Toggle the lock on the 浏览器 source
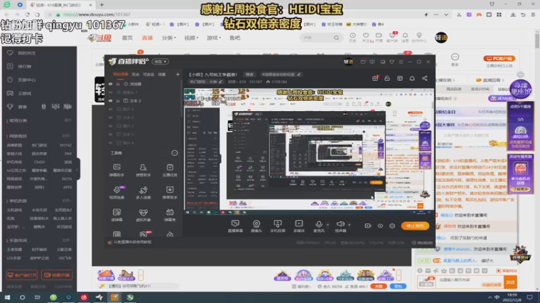 click(x=118, y=83)
